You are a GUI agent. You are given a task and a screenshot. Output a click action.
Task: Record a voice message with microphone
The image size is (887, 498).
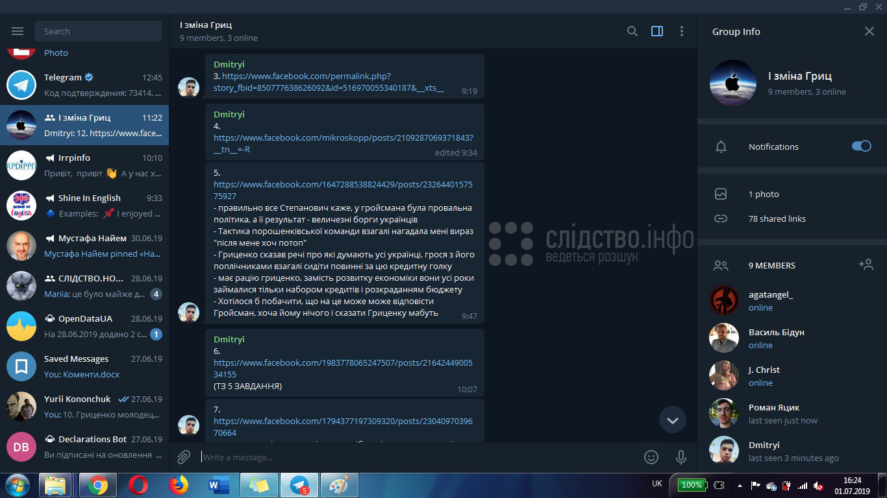(681, 457)
